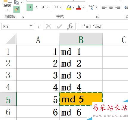Select row 6 header

pos(8,112)
